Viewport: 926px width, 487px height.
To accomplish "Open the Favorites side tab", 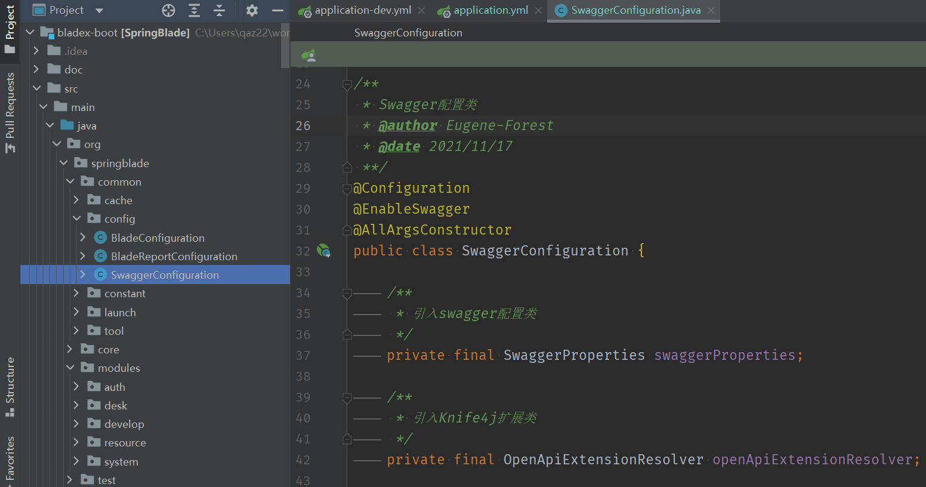I will click(10, 460).
